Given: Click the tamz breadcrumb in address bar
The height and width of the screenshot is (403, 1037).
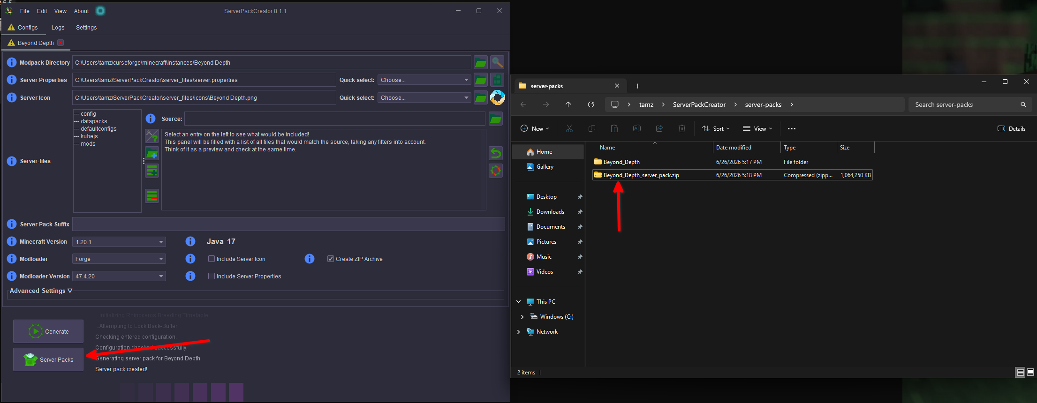Looking at the screenshot, I should (646, 104).
